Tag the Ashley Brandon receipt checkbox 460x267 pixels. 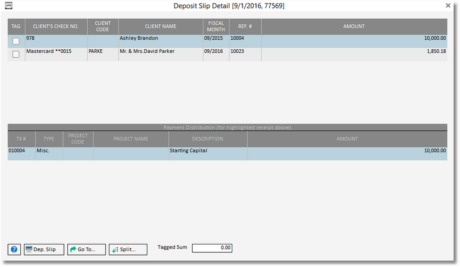(x=16, y=41)
